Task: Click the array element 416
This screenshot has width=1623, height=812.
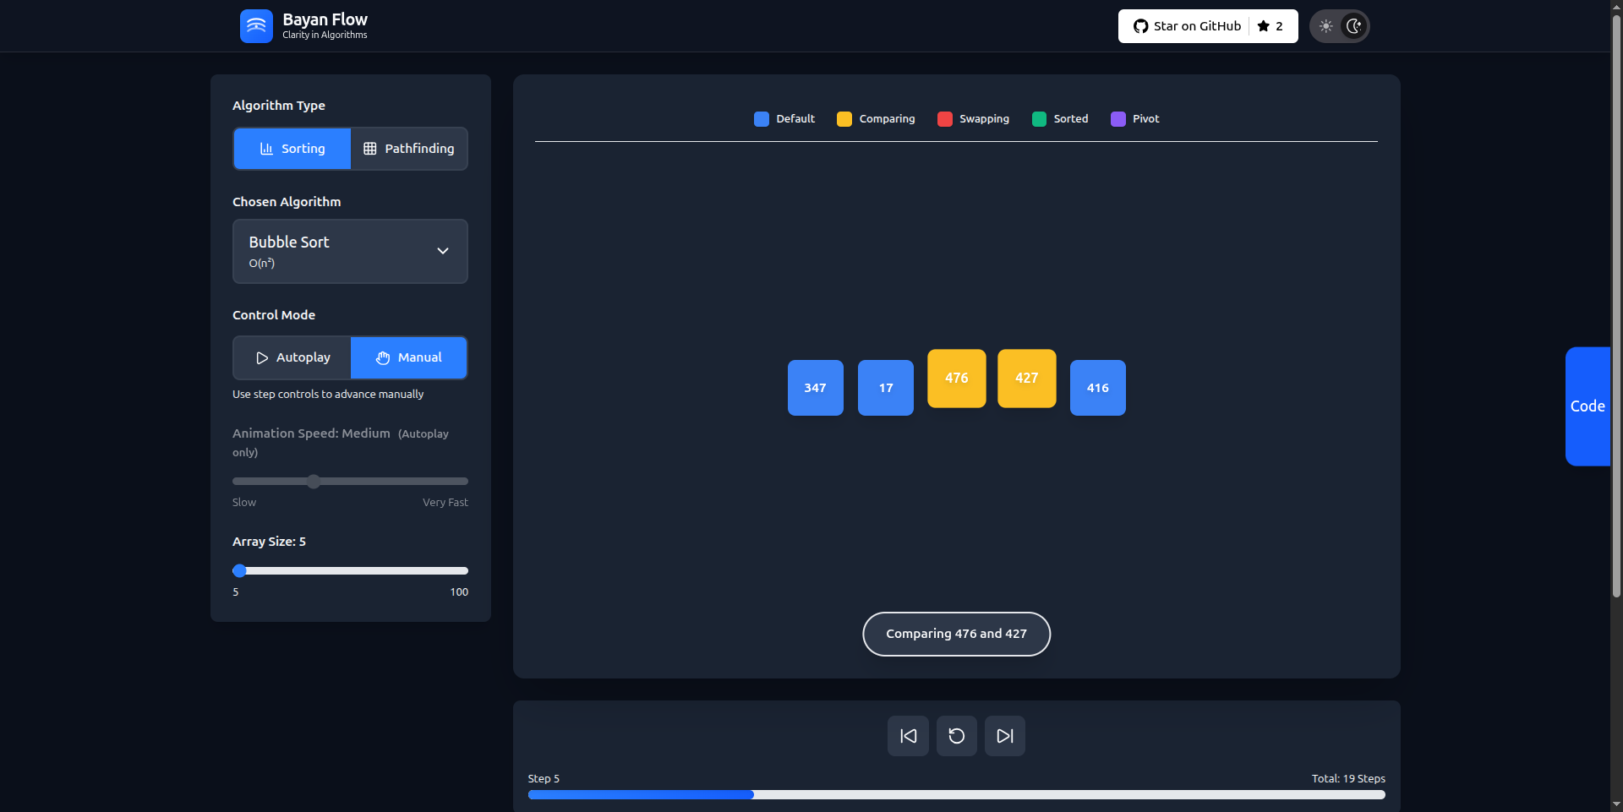Action: coord(1098,388)
